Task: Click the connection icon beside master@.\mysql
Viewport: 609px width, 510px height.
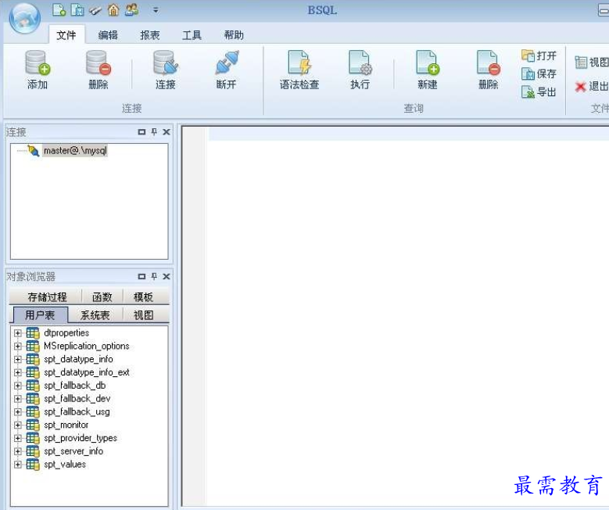Action: (34, 151)
